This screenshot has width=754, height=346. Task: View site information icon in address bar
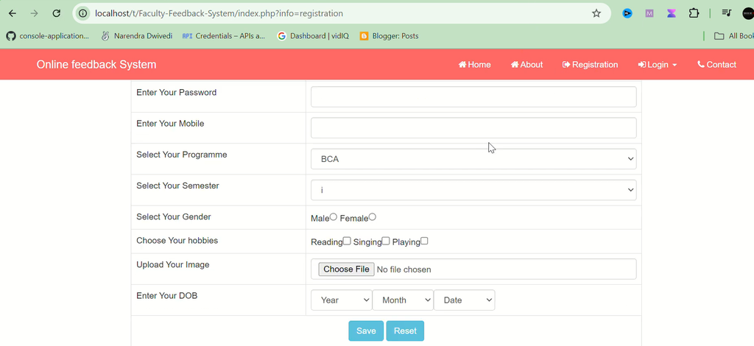point(82,13)
